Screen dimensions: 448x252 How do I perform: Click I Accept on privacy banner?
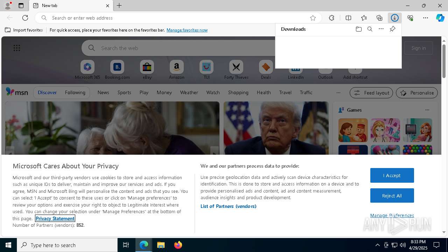[392, 175]
